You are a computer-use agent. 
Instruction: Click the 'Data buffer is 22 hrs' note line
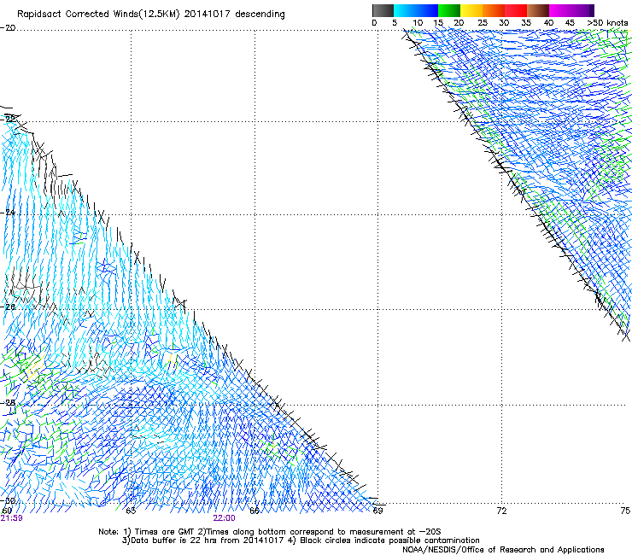click(x=301, y=540)
